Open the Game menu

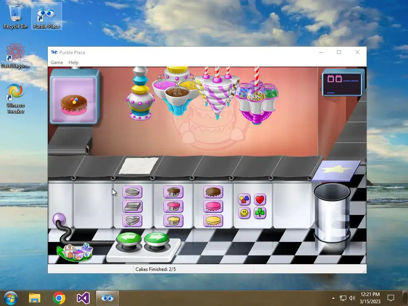click(57, 63)
